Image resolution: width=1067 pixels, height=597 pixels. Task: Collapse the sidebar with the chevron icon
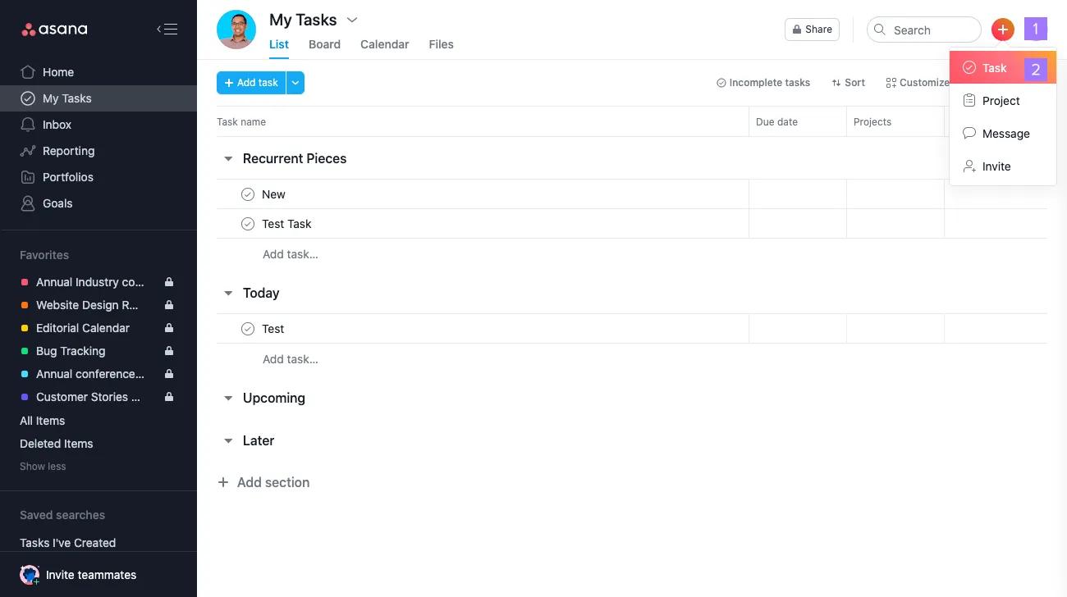tap(167, 29)
